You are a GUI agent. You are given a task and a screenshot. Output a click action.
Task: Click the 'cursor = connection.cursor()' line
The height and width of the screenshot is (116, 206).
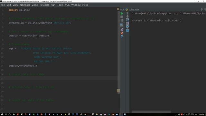click(x=30, y=36)
